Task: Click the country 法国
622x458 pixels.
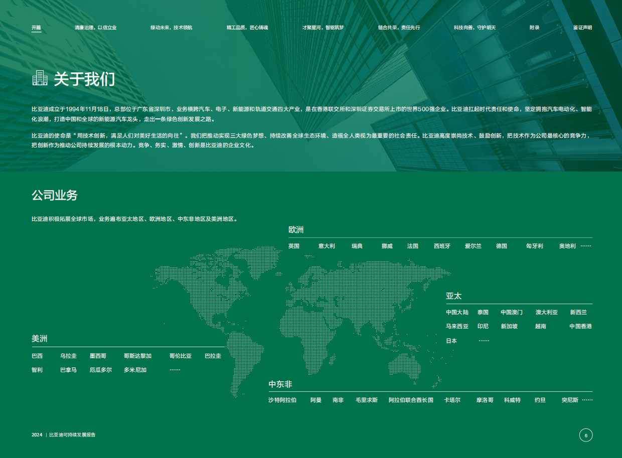Action: click(x=413, y=246)
